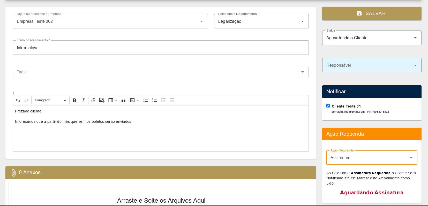Image resolution: width=428 pixels, height=206 pixels.
Task: Open the Ação Requerida dropdown set to Assinatura
Action: point(371,158)
